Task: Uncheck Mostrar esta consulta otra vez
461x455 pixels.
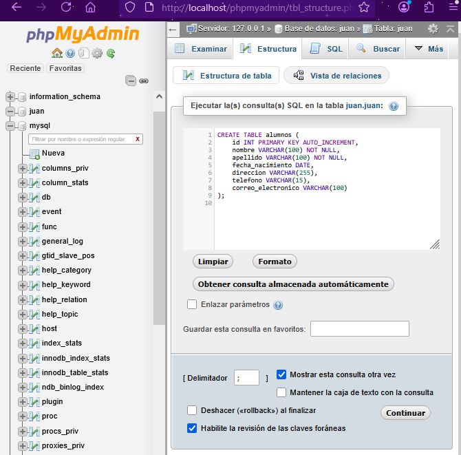Action: tap(281, 374)
